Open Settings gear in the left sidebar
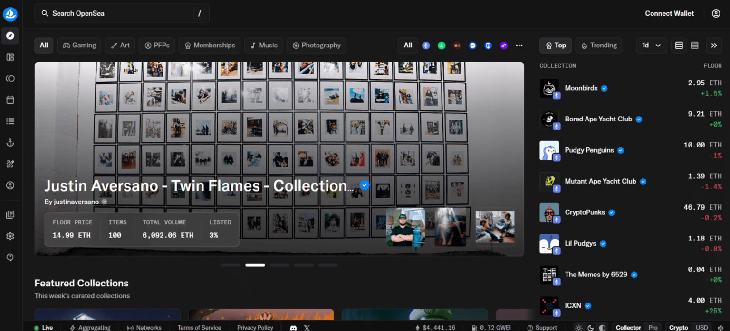The image size is (730, 331). [10, 236]
